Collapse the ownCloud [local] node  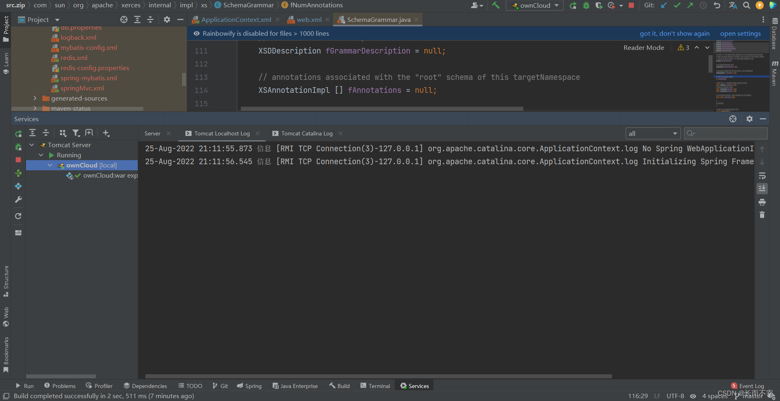[x=50, y=165]
